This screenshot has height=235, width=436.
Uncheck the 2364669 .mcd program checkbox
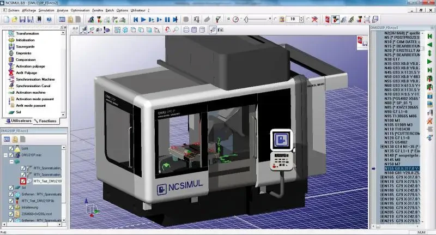[x=11, y=214]
